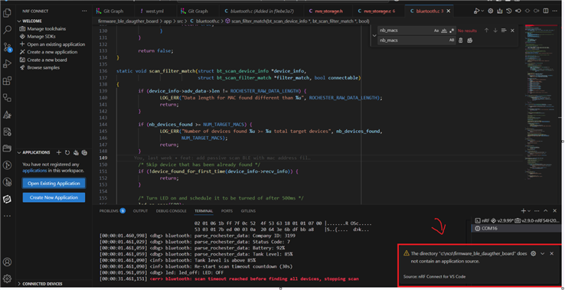The image size is (565, 290).
Task: Go to next find match arrow
Action: click(495, 31)
